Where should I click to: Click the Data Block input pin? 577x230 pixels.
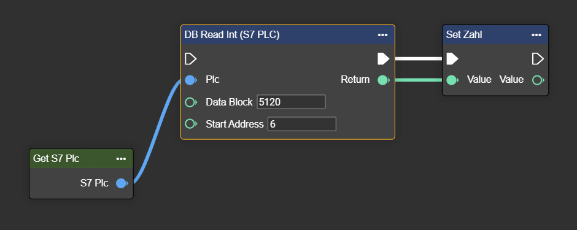click(x=191, y=102)
